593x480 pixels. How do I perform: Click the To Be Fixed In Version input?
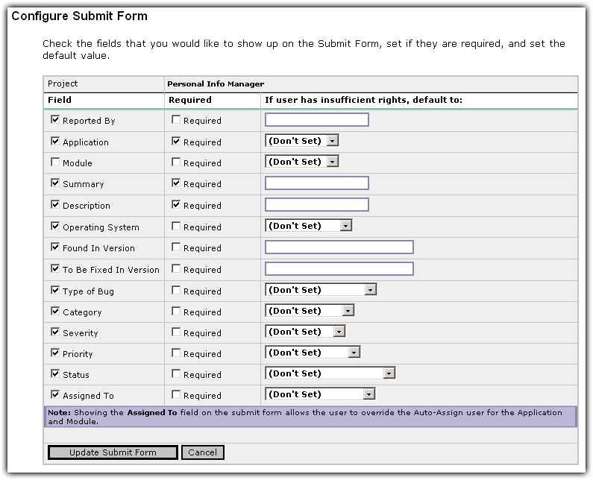339,269
